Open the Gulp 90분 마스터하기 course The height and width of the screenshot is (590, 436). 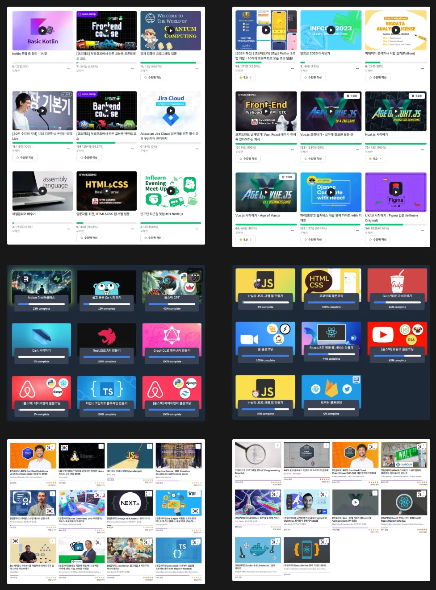(x=397, y=289)
